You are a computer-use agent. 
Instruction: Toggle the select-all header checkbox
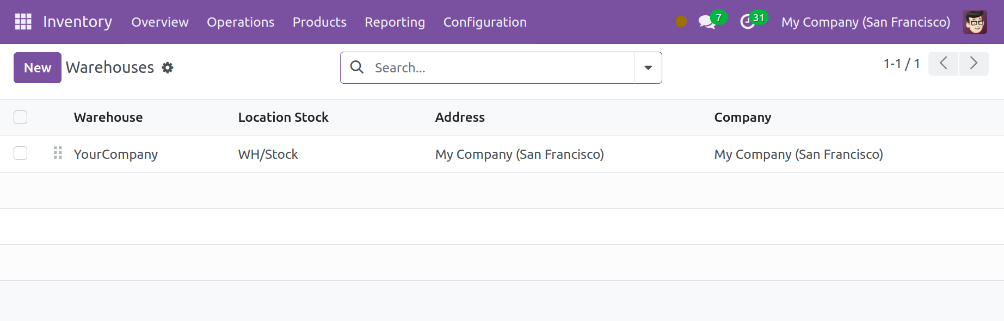tap(21, 118)
